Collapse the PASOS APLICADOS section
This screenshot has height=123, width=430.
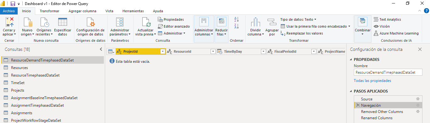[351, 91]
